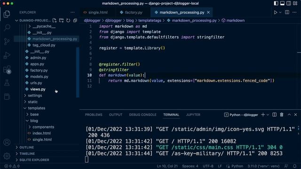The image size is (301, 169).
Task: Open the JUPYTER panel tab
Action: point(193,115)
